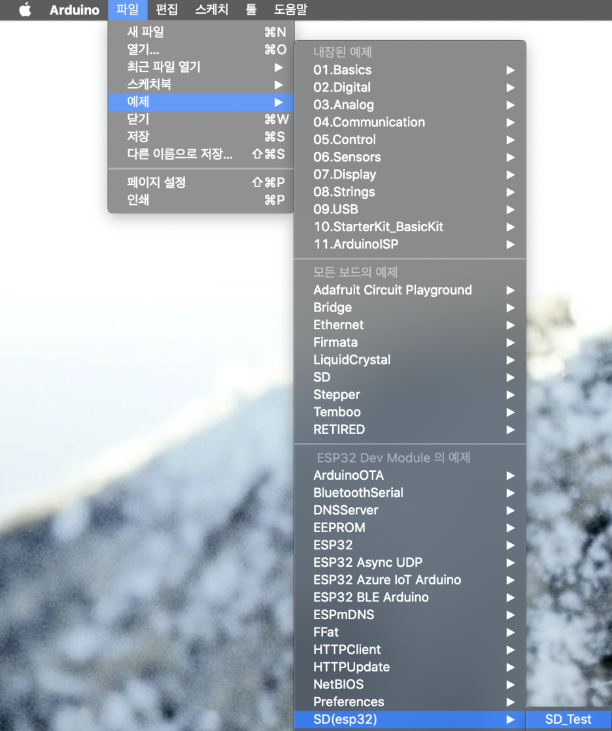Select the highlighted SD(esp32) item
The width and height of the screenshot is (612, 731).
tap(410, 719)
